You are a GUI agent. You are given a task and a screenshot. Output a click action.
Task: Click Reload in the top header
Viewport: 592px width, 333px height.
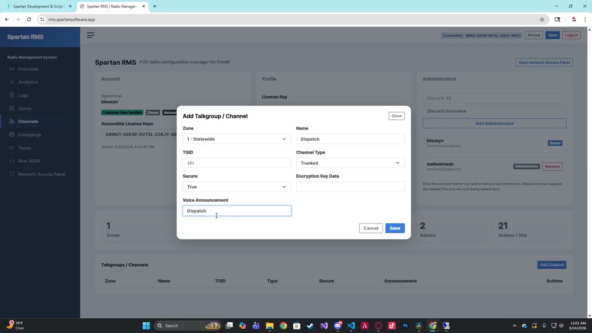(534, 35)
